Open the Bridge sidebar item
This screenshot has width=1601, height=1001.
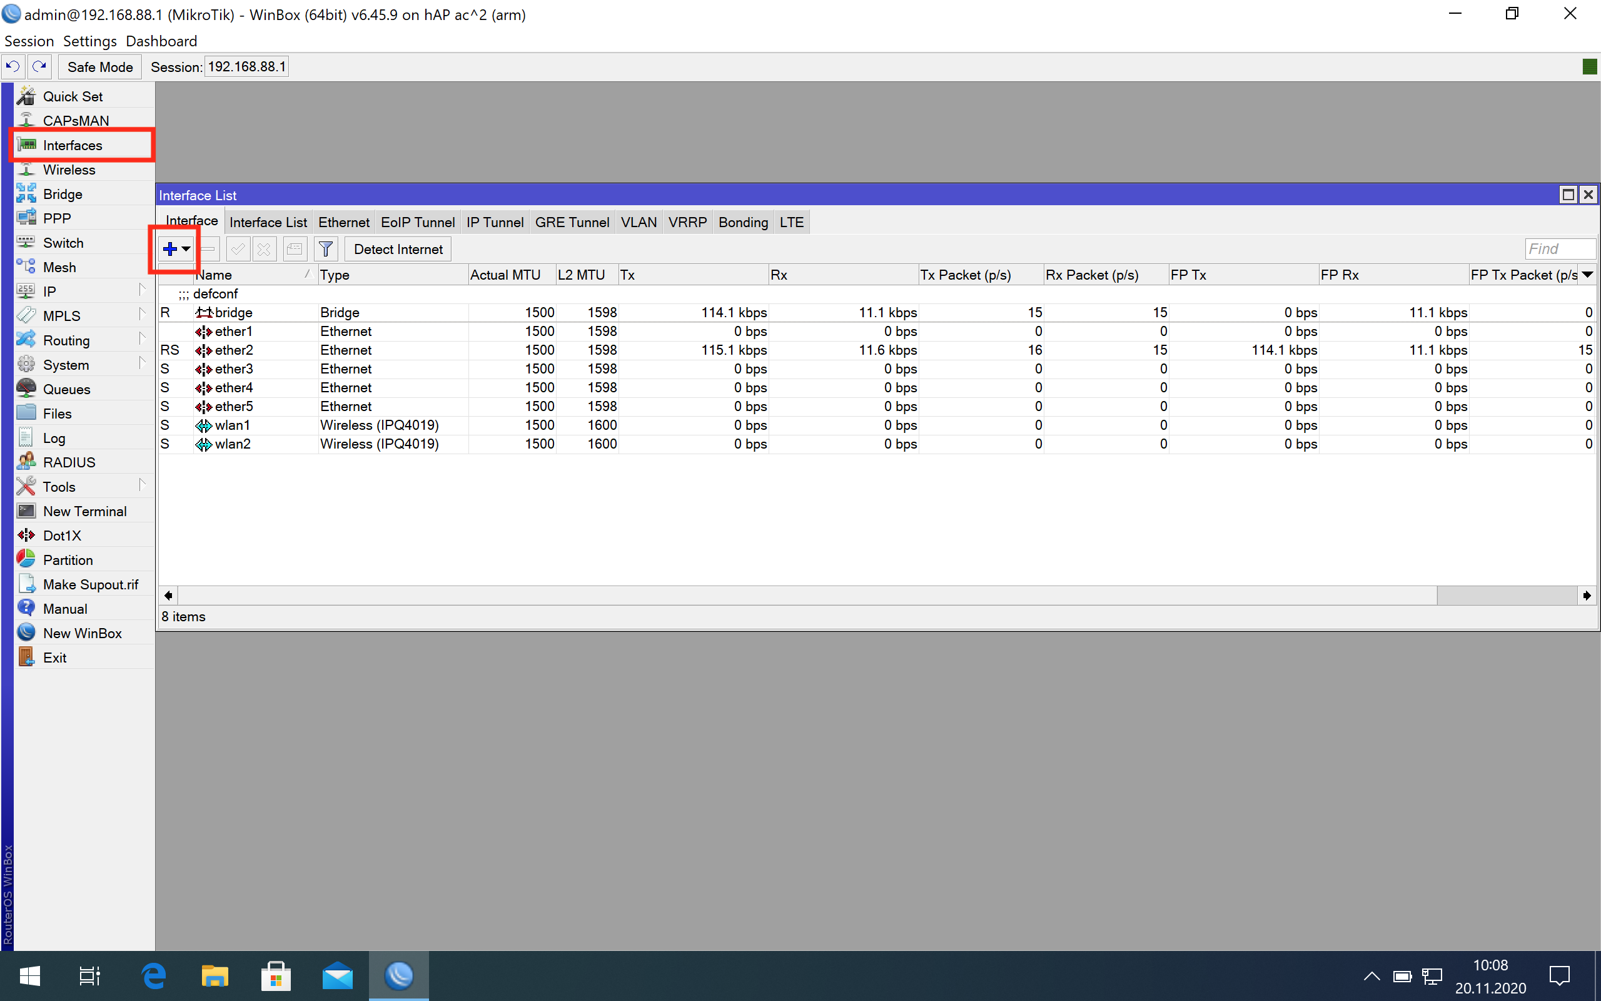coord(62,194)
